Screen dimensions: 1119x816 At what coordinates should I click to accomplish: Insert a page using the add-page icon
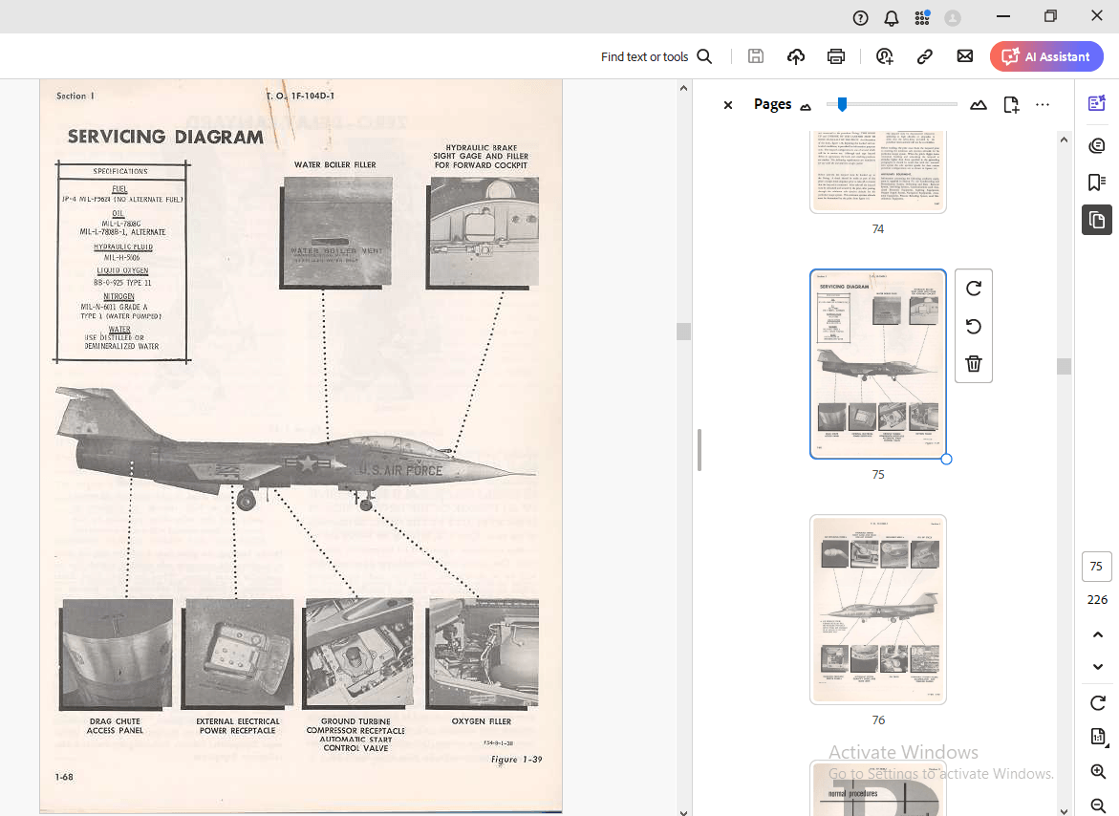click(x=1011, y=105)
